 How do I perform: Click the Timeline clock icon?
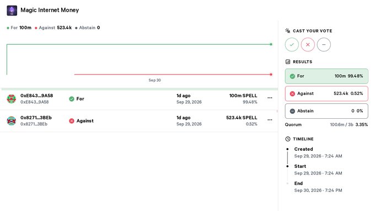tap(288, 139)
